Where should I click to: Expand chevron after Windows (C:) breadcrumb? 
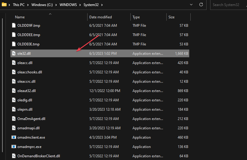coord(56,5)
